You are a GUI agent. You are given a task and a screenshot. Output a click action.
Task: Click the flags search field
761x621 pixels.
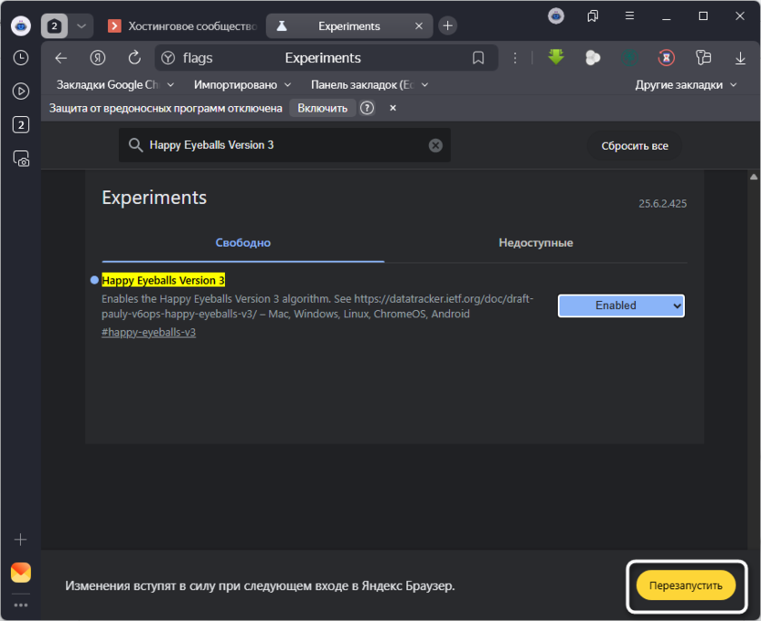tap(284, 145)
